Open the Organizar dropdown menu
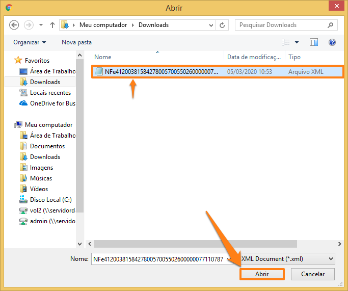The width and height of the screenshot is (348, 291). [x=30, y=42]
